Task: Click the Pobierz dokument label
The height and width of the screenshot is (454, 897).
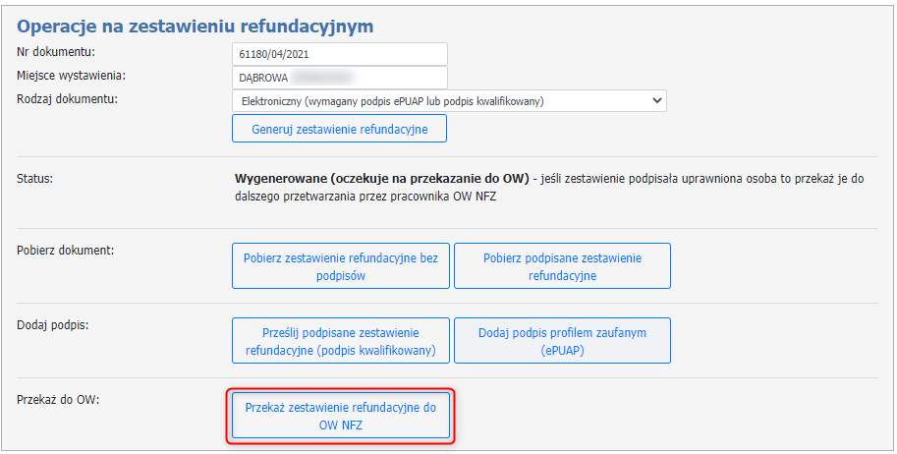Action: coord(66,250)
